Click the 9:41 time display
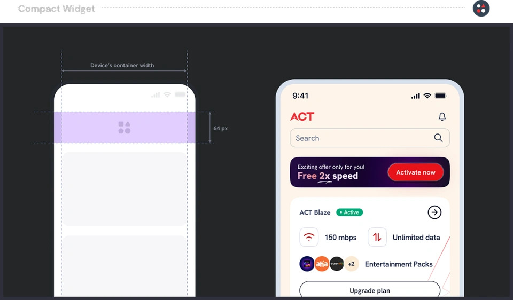The image size is (513, 300). (300, 96)
